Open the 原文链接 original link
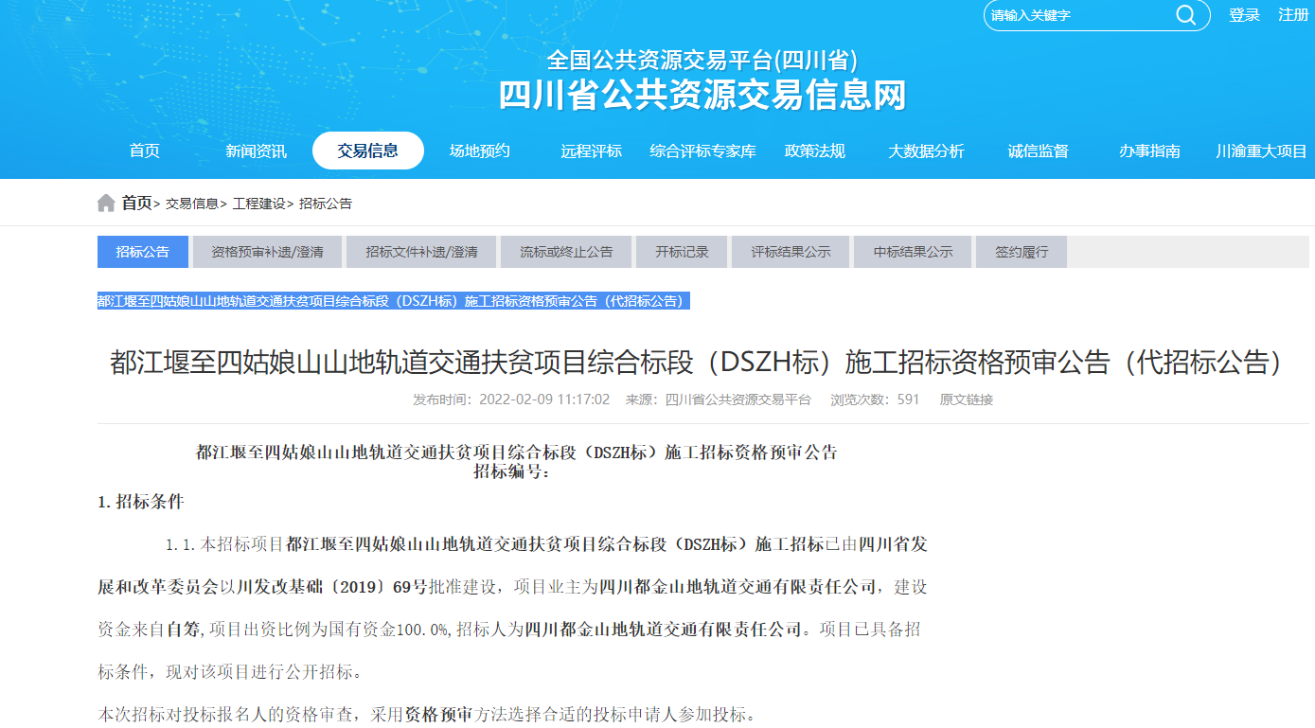The width and height of the screenshot is (1315, 728). (x=966, y=400)
